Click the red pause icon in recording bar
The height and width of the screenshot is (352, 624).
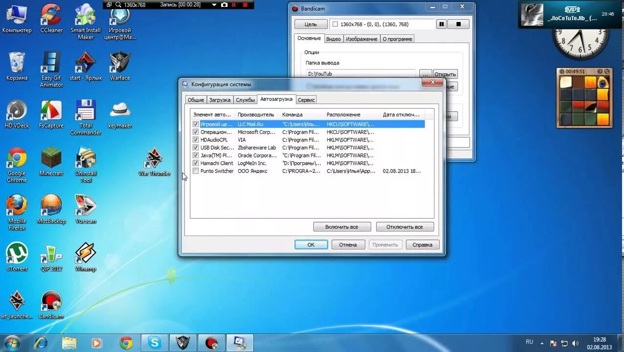click(234, 4)
